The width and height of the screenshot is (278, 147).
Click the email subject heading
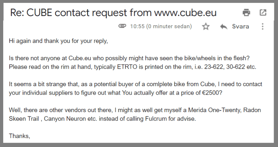coord(113,13)
